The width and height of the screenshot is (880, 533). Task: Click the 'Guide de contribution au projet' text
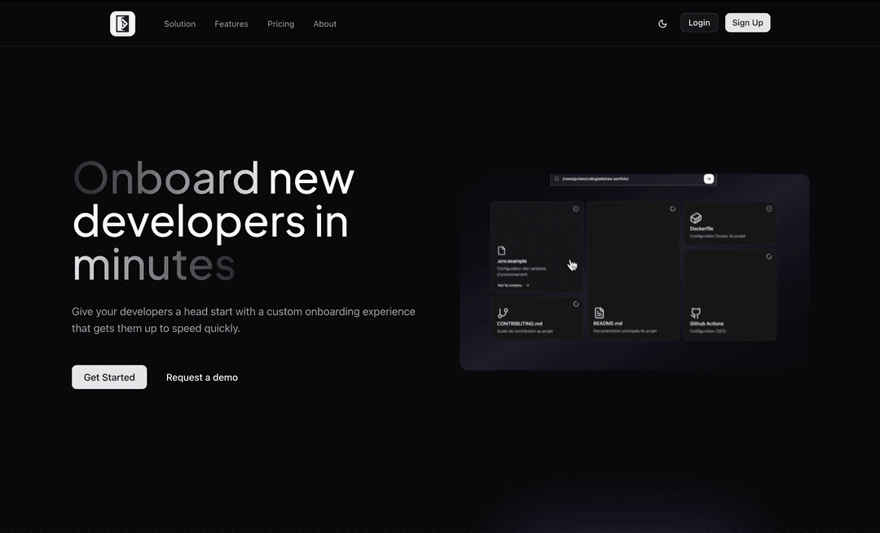tap(525, 331)
